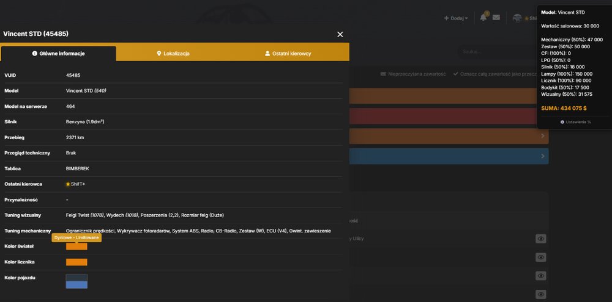This screenshot has width=612, height=302.
Task: Click Oznacz całą zawartość jako przeczytaną
Action: point(495,74)
